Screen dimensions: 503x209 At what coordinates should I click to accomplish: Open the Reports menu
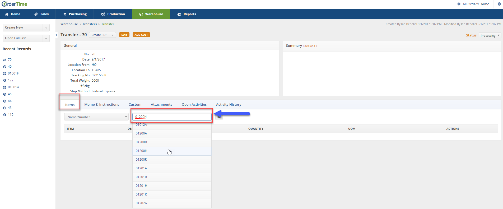pyautogui.click(x=187, y=14)
